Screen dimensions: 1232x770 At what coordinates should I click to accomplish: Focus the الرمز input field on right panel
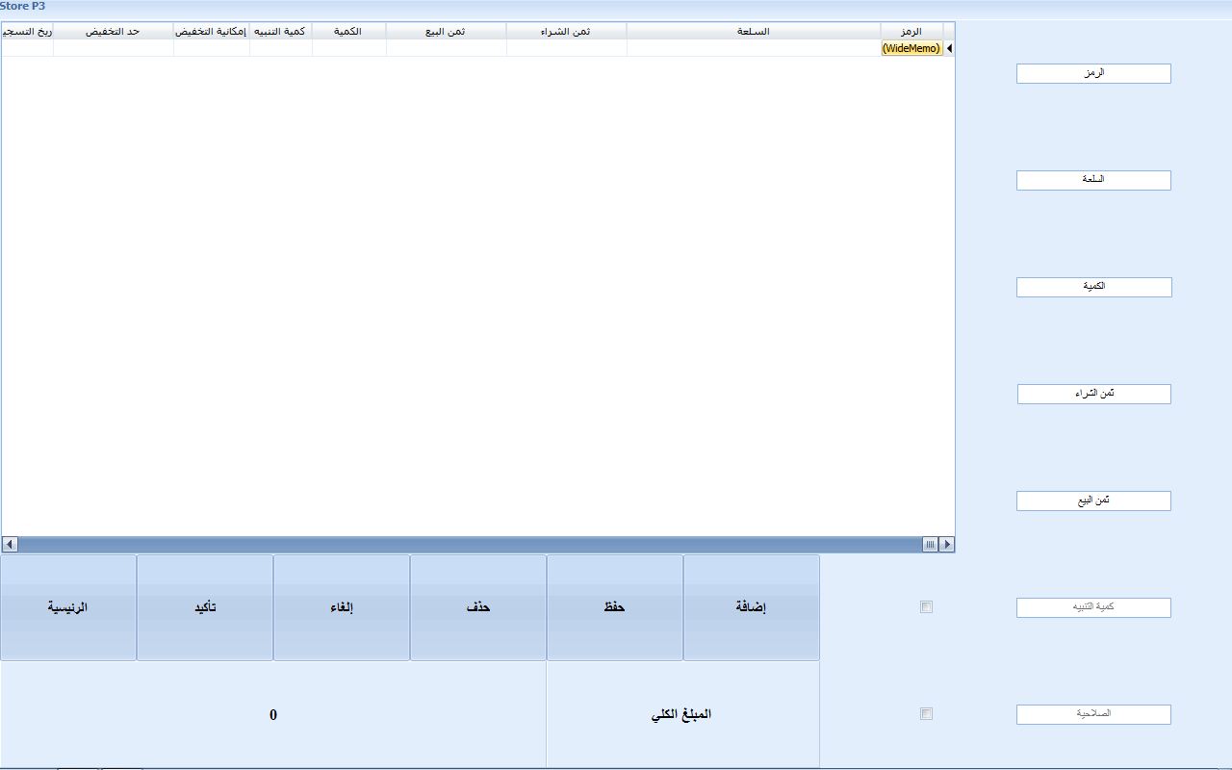(1093, 73)
